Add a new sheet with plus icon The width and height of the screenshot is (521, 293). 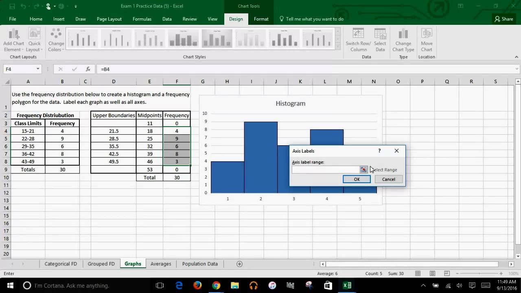click(x=239, y=264)
